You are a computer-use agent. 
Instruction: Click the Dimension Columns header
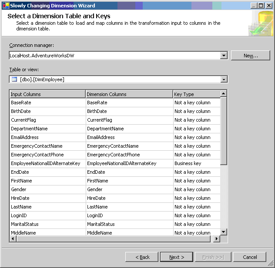129,94
